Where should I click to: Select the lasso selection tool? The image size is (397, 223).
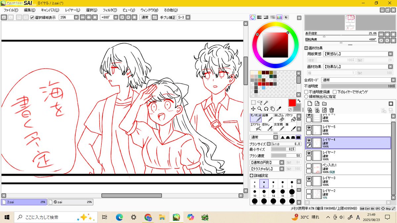tap(260, 103)
